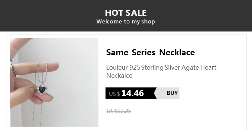
Task: Click the dark header banner area
Action: point(126,16)
